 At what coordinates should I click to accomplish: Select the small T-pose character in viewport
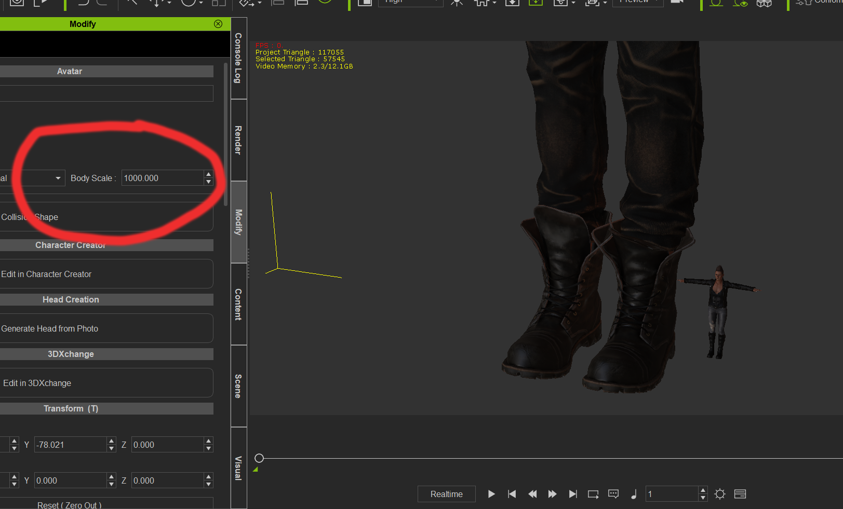[717, 311]
